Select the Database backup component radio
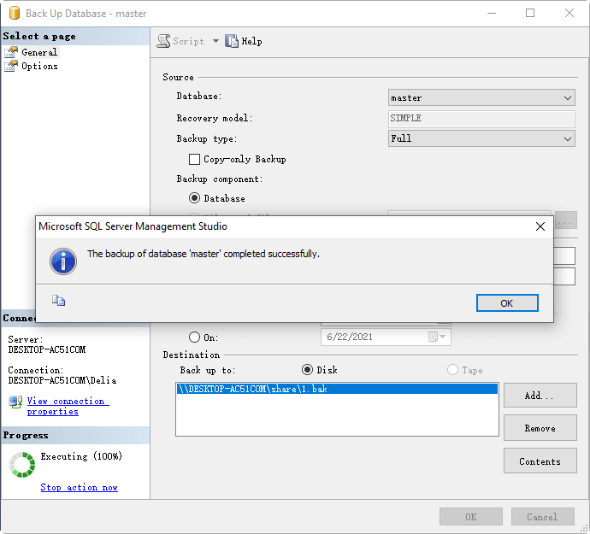The image size is (590, 534). tap(194, 198)
